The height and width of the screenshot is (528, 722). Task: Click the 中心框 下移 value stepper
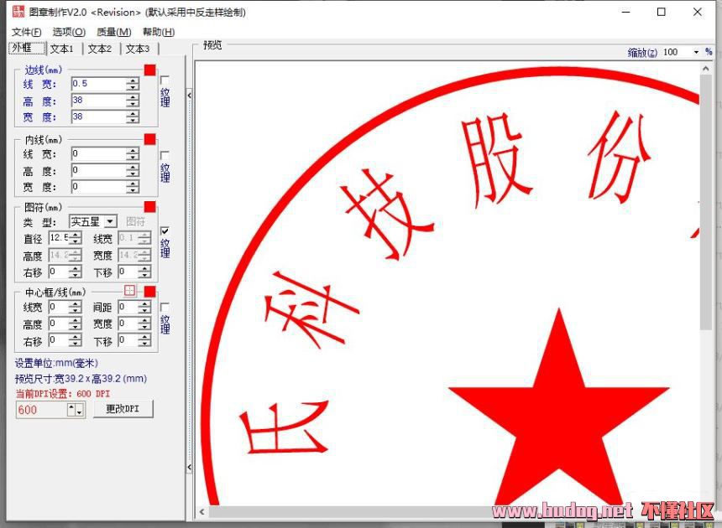tap(144, 340)
